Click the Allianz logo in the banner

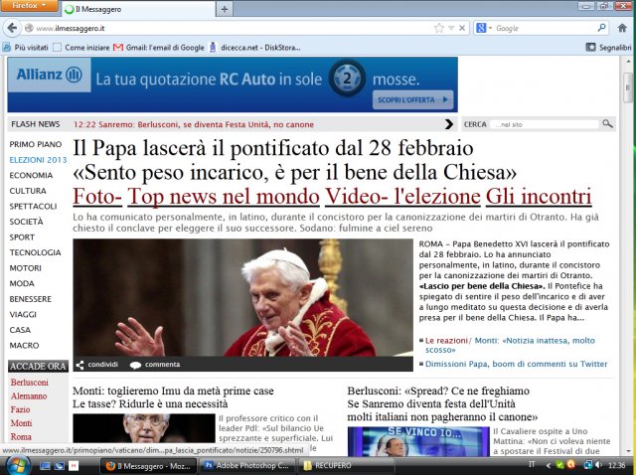coord(49,75)
